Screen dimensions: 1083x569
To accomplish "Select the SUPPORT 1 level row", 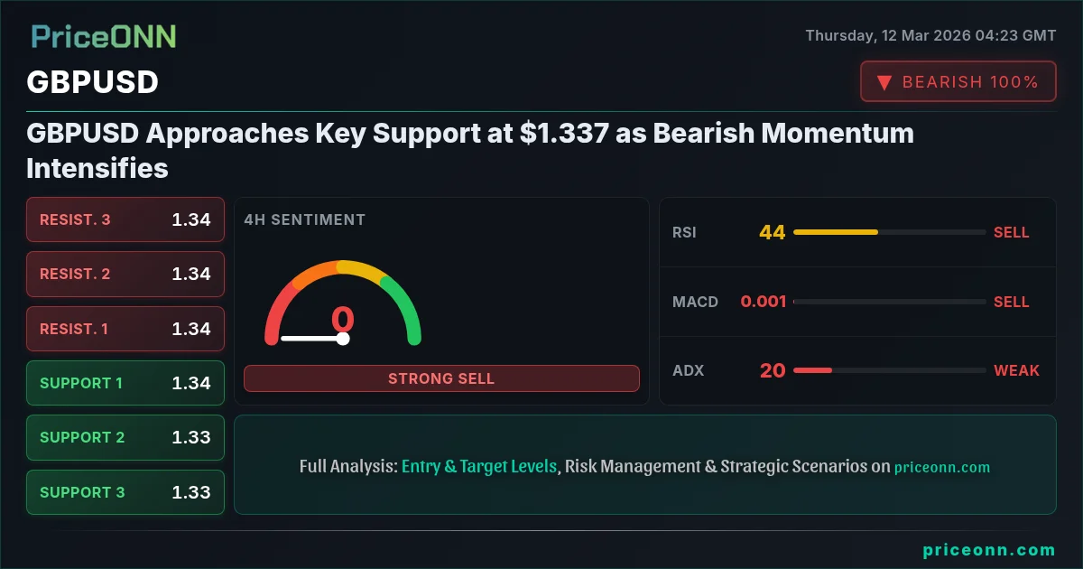I will [125, 383].
